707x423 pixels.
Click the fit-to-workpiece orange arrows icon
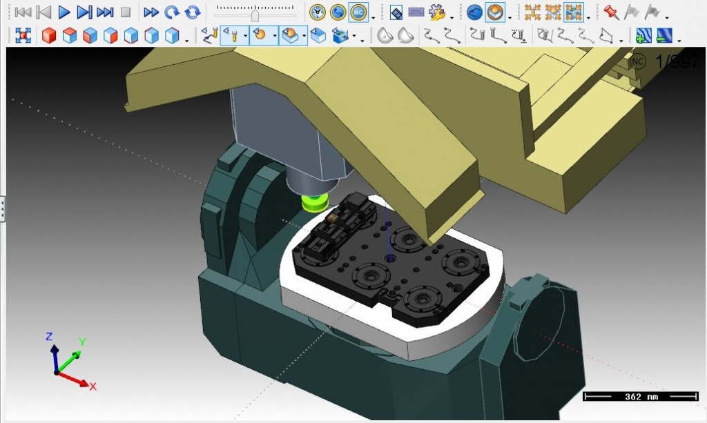pos(553,12)
